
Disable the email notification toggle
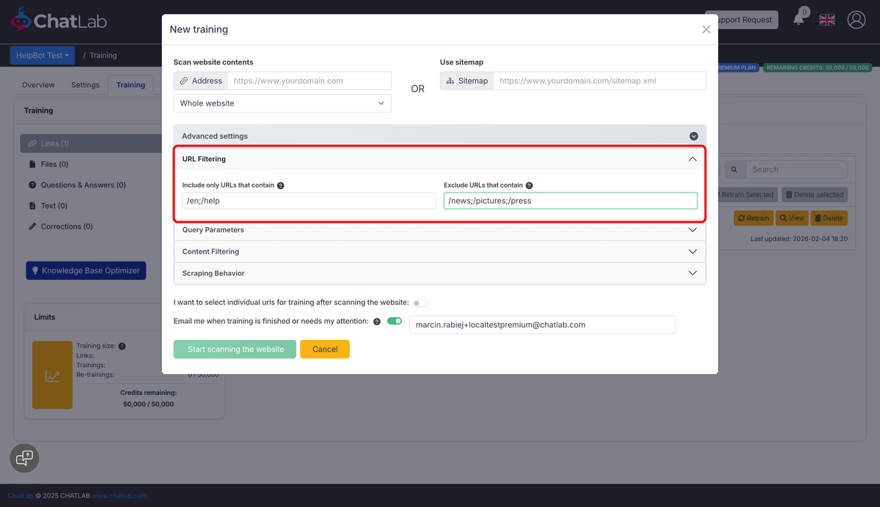396,321
